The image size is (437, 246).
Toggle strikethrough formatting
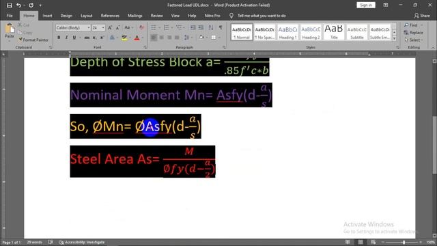87,38
